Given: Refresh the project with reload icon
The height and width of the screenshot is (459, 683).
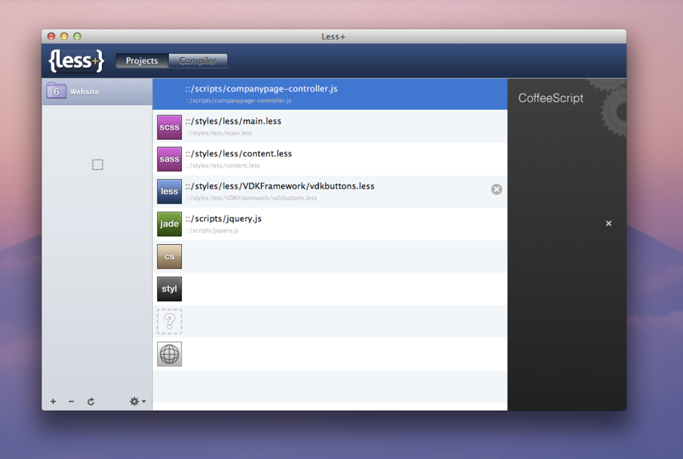Looking at the screenshot, I should [x=91, y=401].
